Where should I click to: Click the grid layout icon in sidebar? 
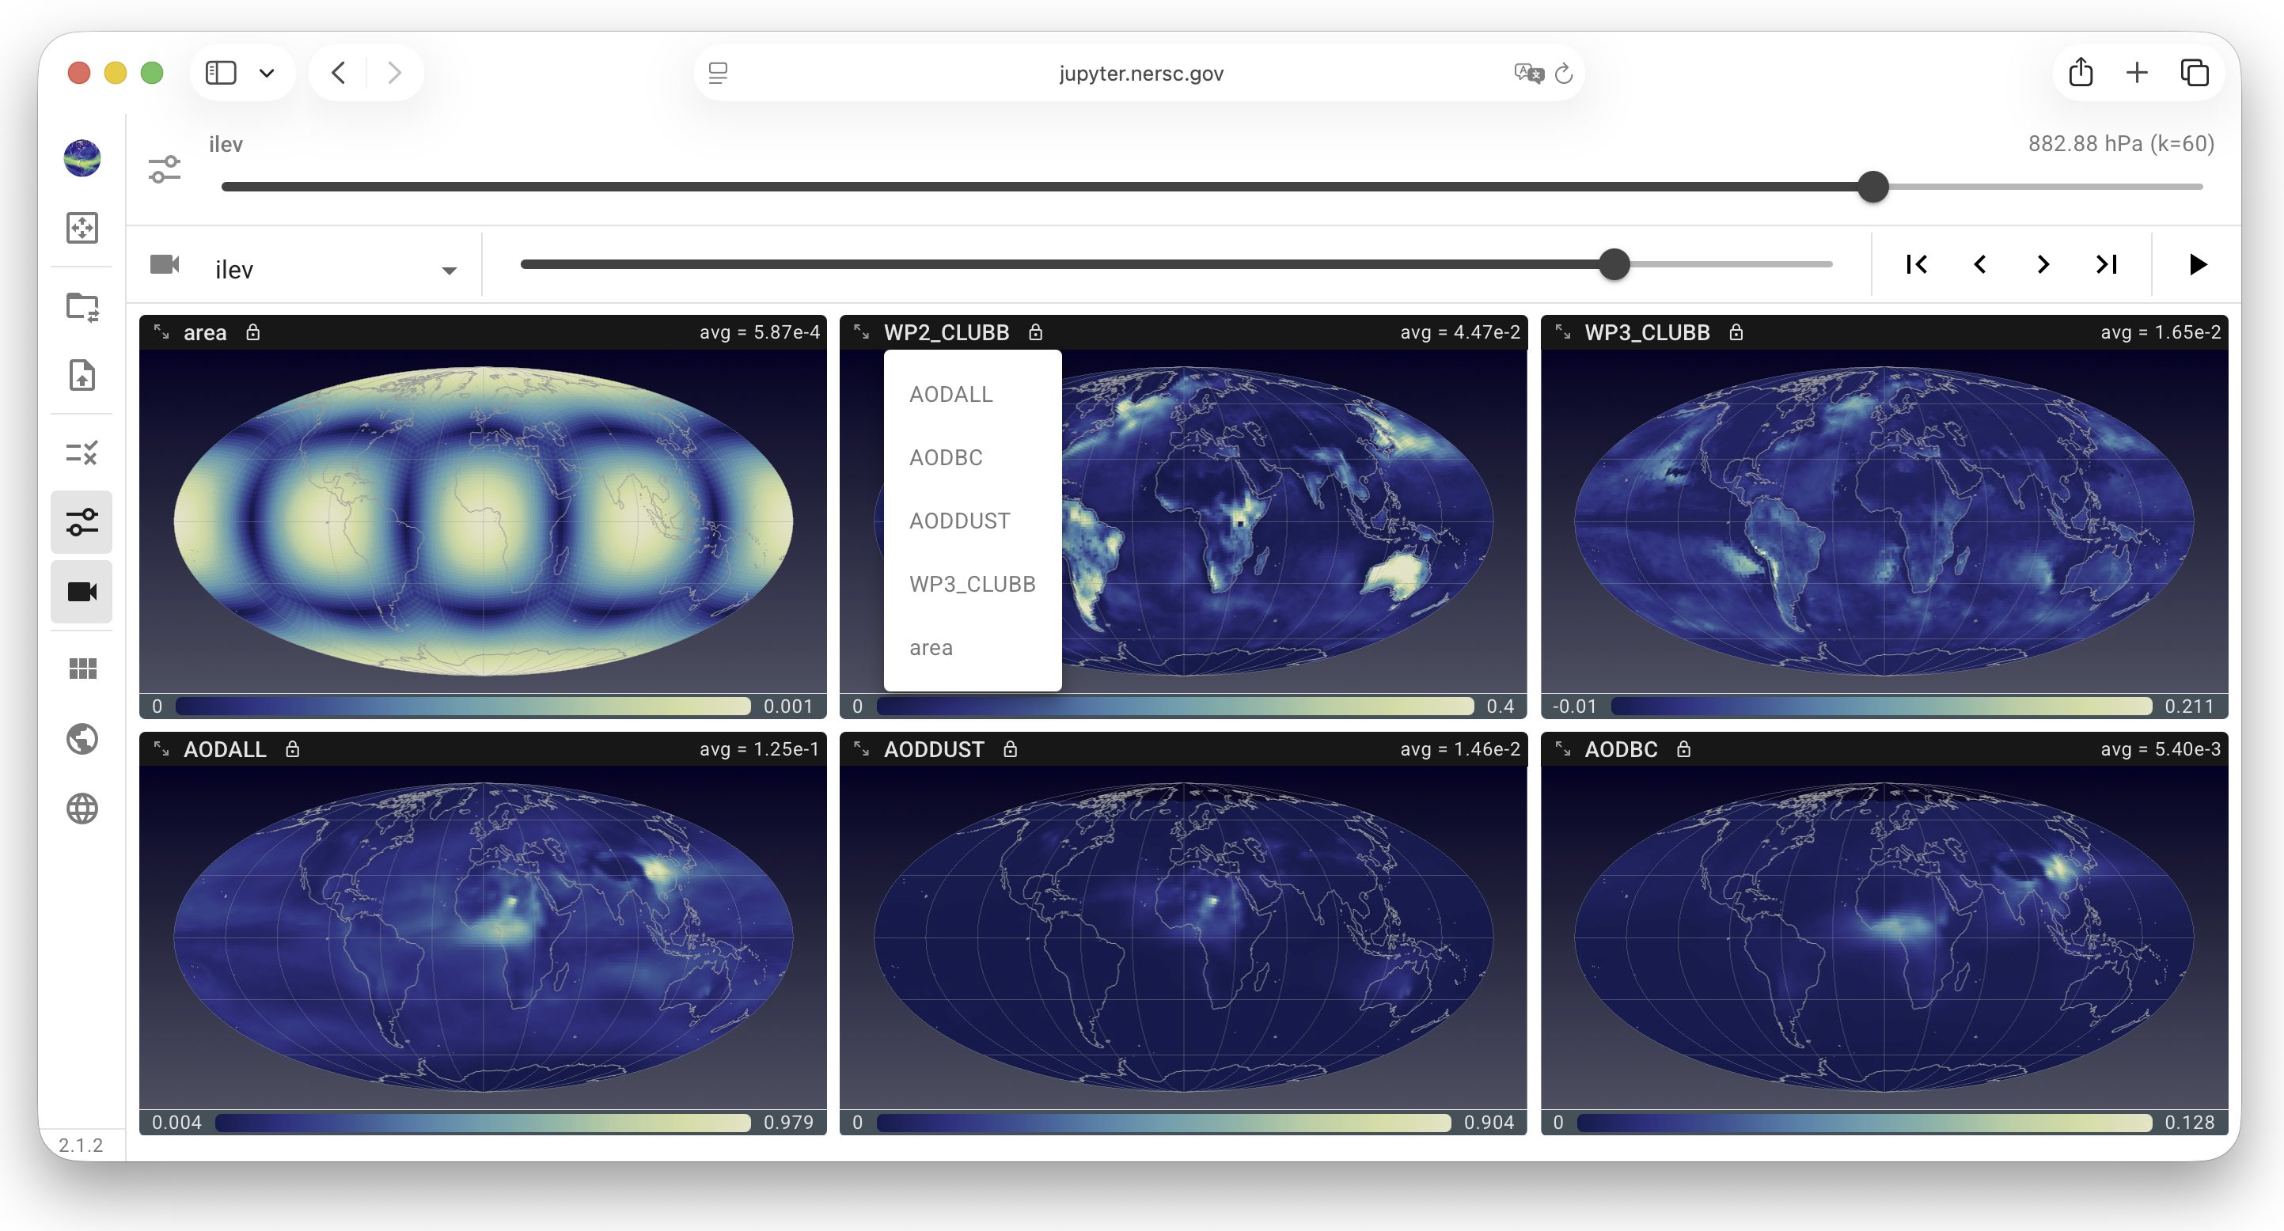pos(82,669)
